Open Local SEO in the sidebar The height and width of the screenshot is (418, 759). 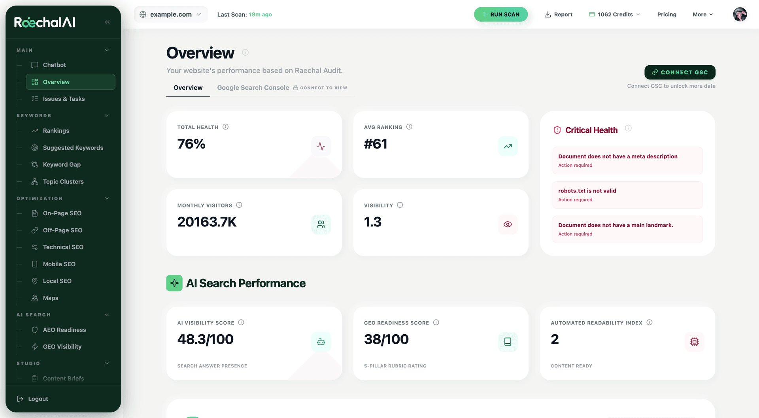(x=70, y=281)
